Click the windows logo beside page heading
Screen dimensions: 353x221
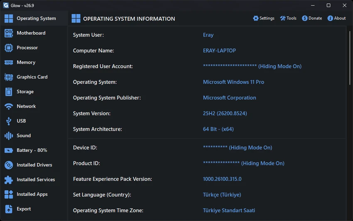(x=76, y=18)
